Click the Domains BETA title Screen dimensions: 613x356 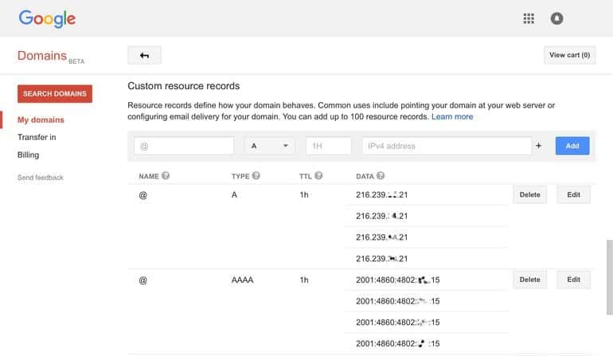point(51,57)
